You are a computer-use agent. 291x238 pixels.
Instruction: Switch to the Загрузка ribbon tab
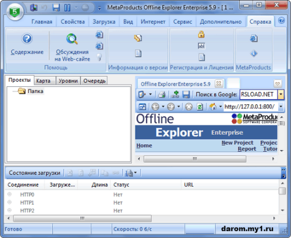pos(104,22)
